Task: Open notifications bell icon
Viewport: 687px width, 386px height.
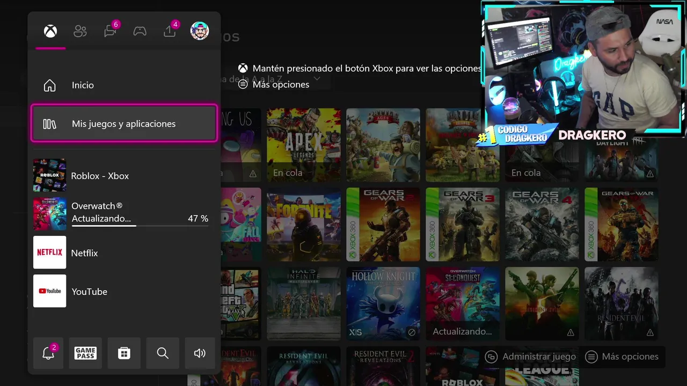Action: (48, 353)
